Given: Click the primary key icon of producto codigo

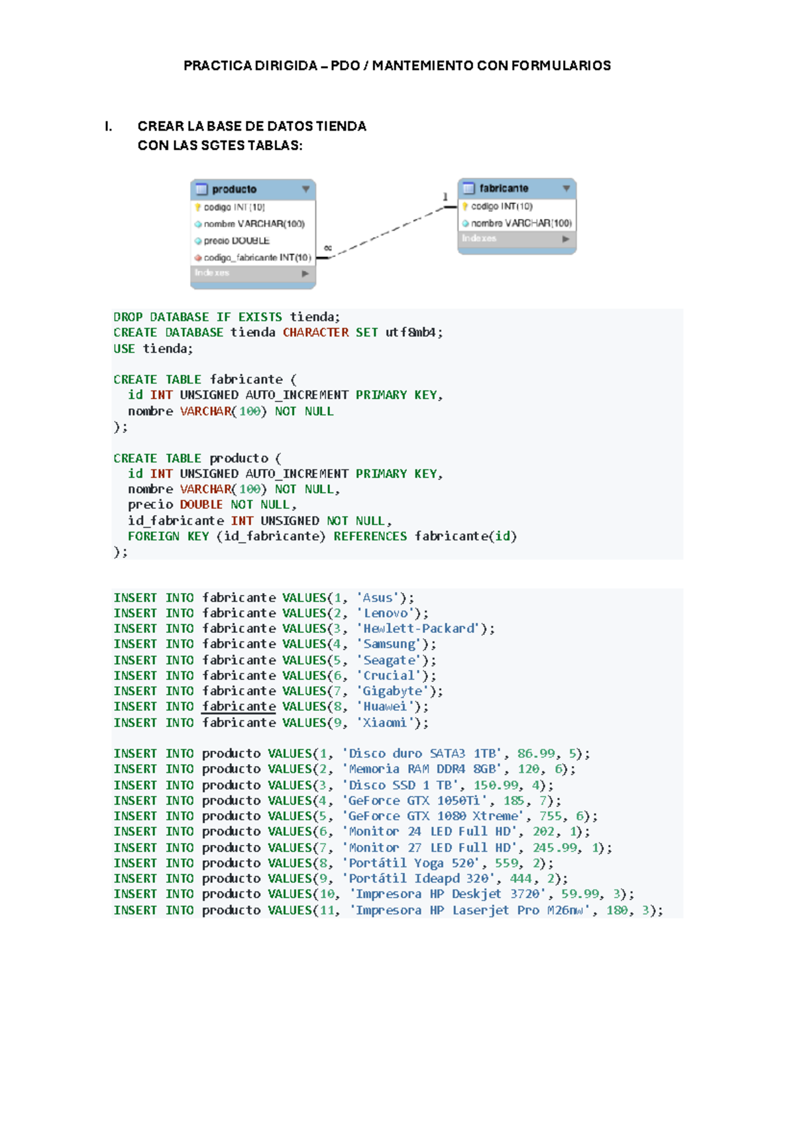Looking at the screenshot, I should 197,207.
